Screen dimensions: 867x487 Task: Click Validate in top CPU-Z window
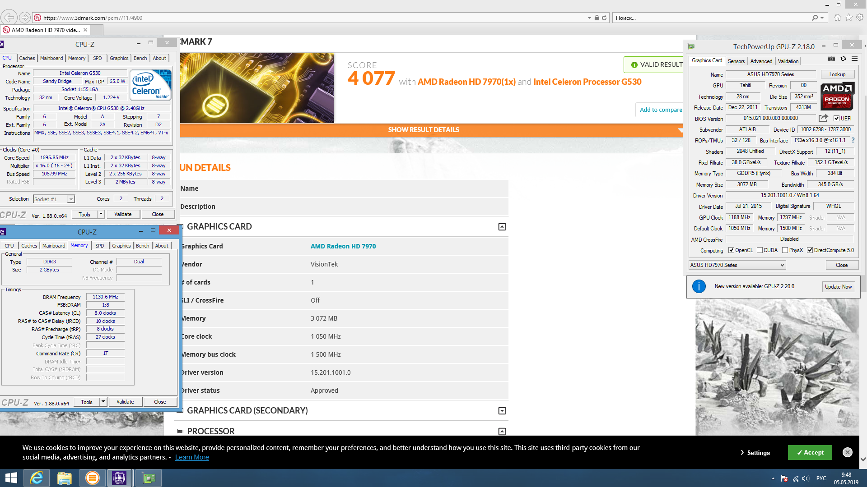[x=123, y=214]
